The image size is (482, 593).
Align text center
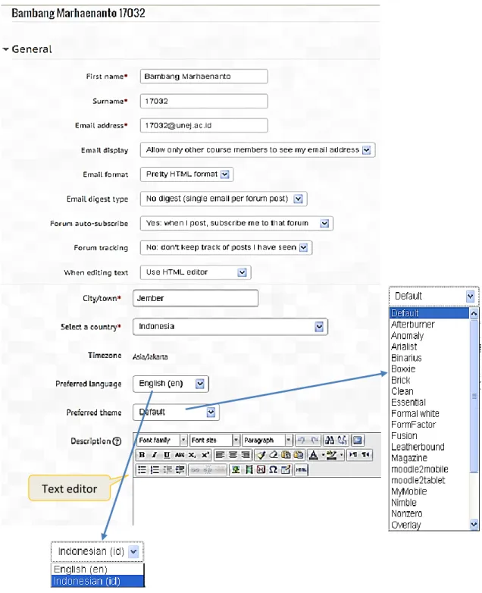coord(233,455)
